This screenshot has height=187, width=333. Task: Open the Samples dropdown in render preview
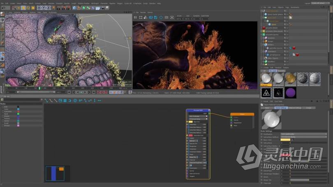point(197,19)
